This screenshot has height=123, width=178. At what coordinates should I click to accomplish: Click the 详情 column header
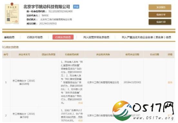[x=170, y=54]
